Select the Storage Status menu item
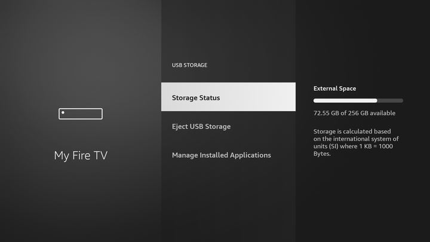Image resolution: width=430 pixels, height=242 pixels. click(x=228, y=97)
